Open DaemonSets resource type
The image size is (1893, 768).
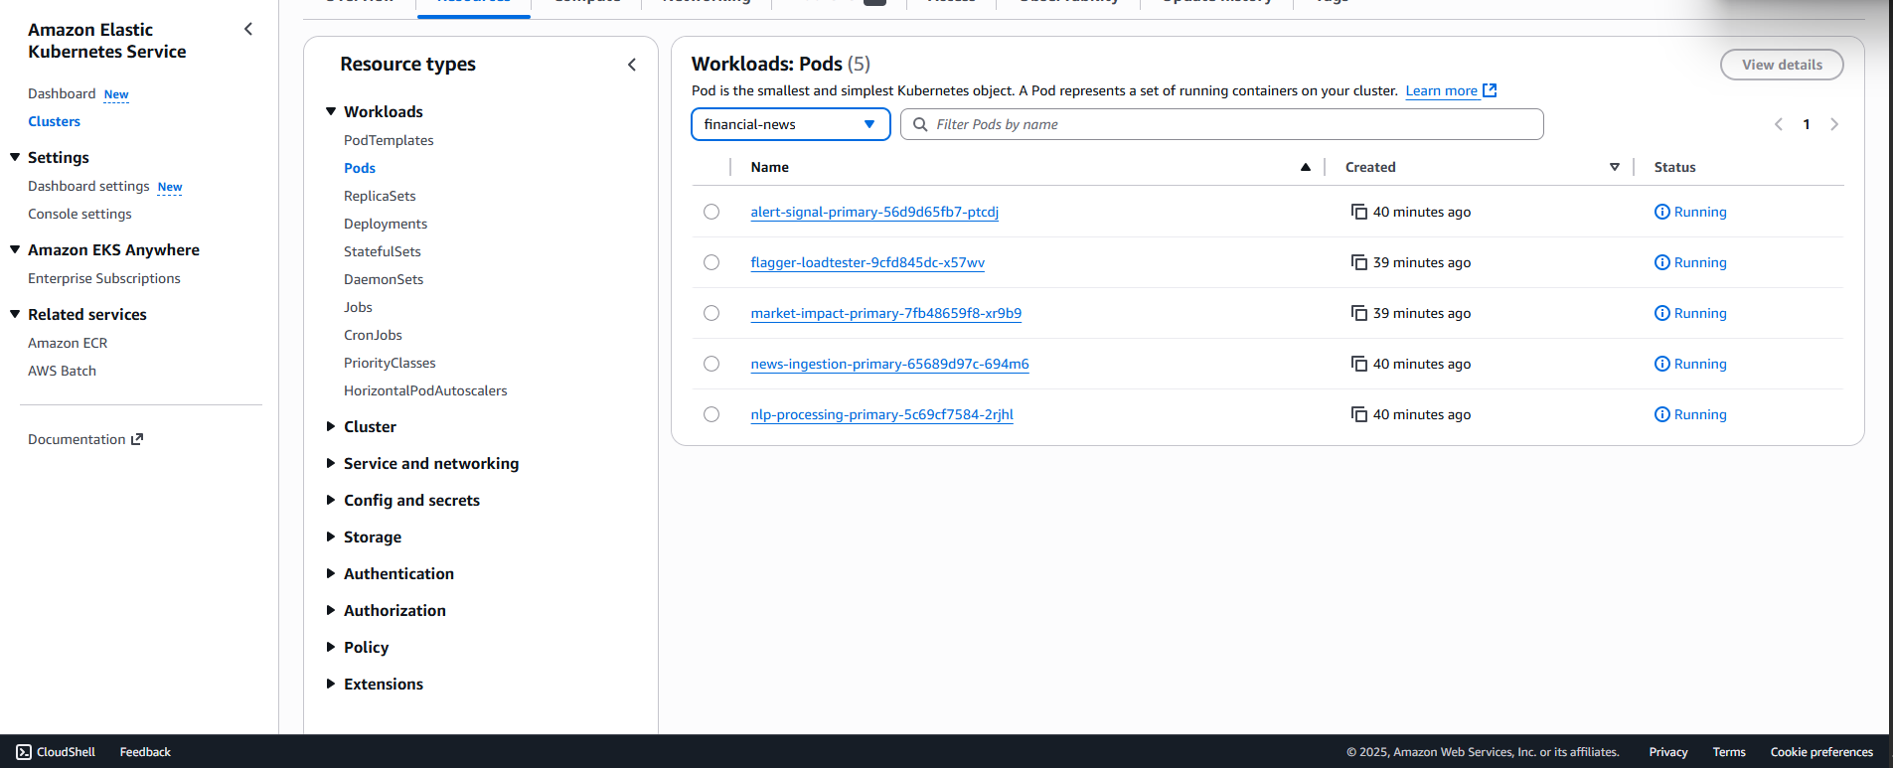[x=384, y=279]
